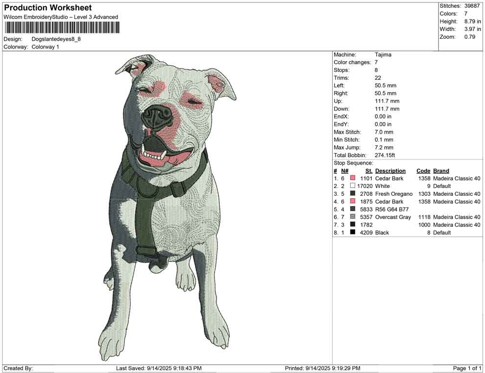Click the design name Dogslantedeyes8_8
This screenshot has width=485, height=373.
56,39
